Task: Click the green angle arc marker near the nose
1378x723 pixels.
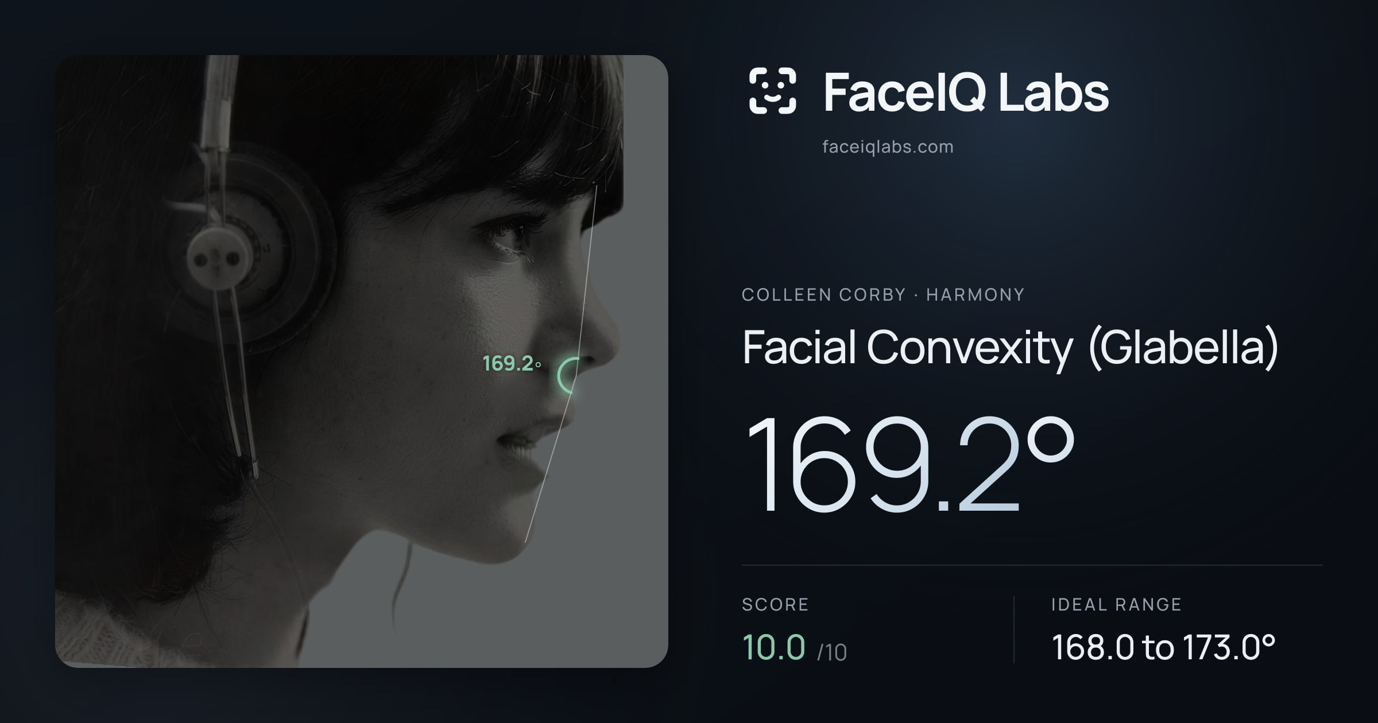Action: click(568, 375)
